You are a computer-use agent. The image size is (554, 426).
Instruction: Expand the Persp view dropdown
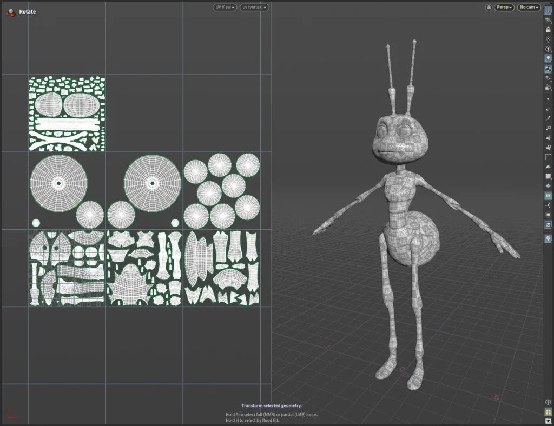504,8
